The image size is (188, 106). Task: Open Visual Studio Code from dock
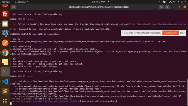pyautogui.click(x=5, y=82)
